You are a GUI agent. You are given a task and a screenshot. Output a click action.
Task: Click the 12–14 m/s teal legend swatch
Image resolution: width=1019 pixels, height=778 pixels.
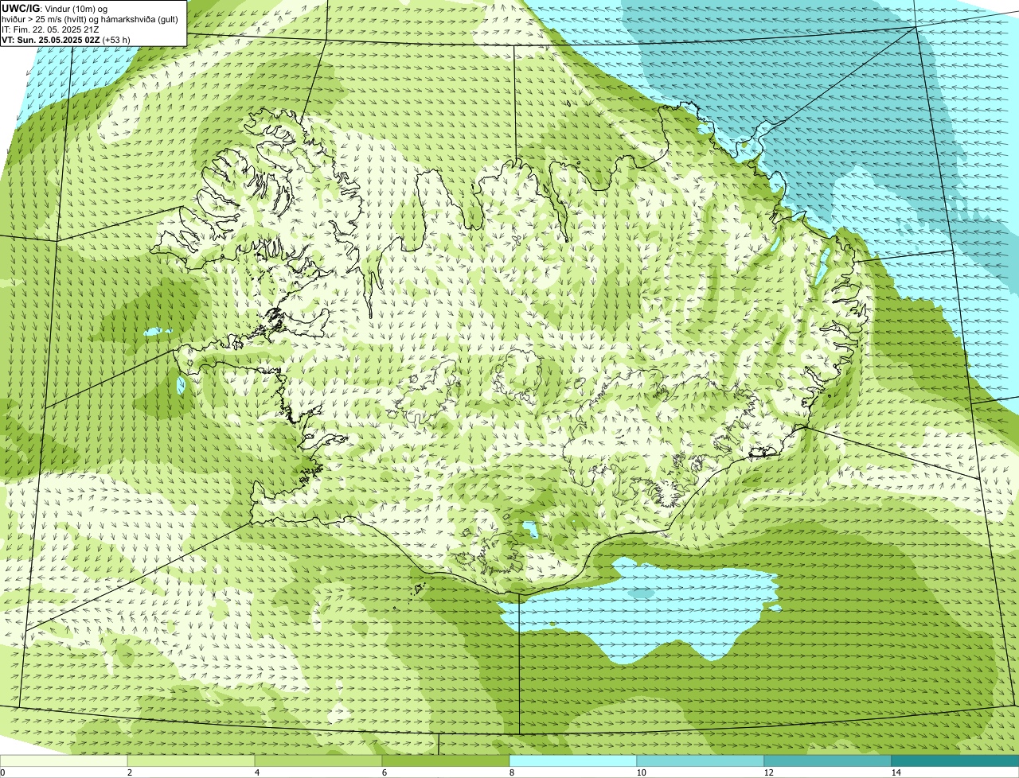(828, 760)
